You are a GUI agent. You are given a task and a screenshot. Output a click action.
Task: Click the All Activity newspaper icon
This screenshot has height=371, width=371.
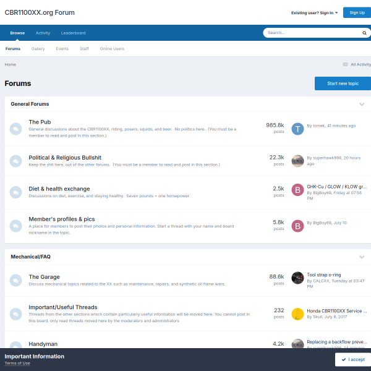pyautogui.click(x=345, y=64)
